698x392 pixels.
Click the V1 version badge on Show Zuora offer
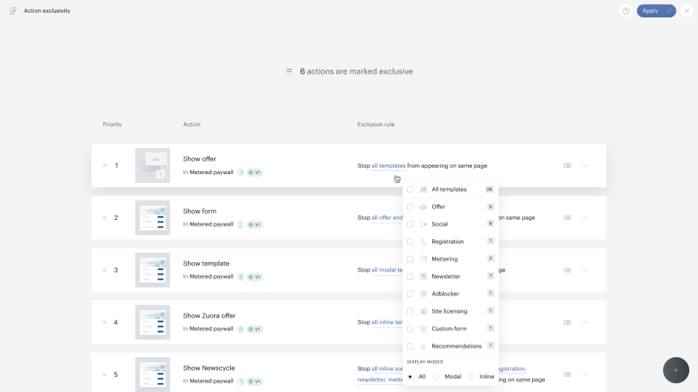255,329
